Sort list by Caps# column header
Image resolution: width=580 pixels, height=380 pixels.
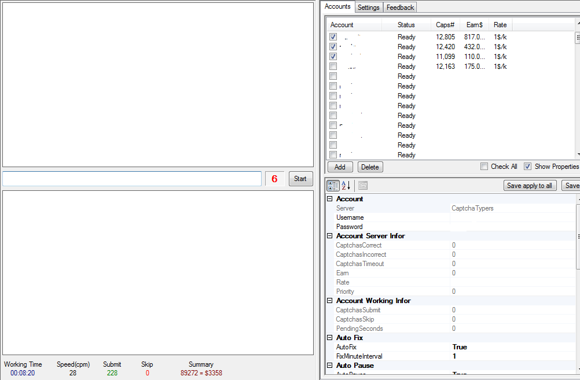[445, 25]
